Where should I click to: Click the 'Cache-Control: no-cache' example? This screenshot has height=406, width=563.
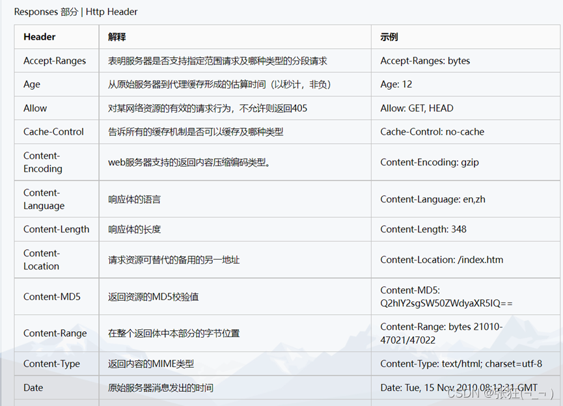432,131
